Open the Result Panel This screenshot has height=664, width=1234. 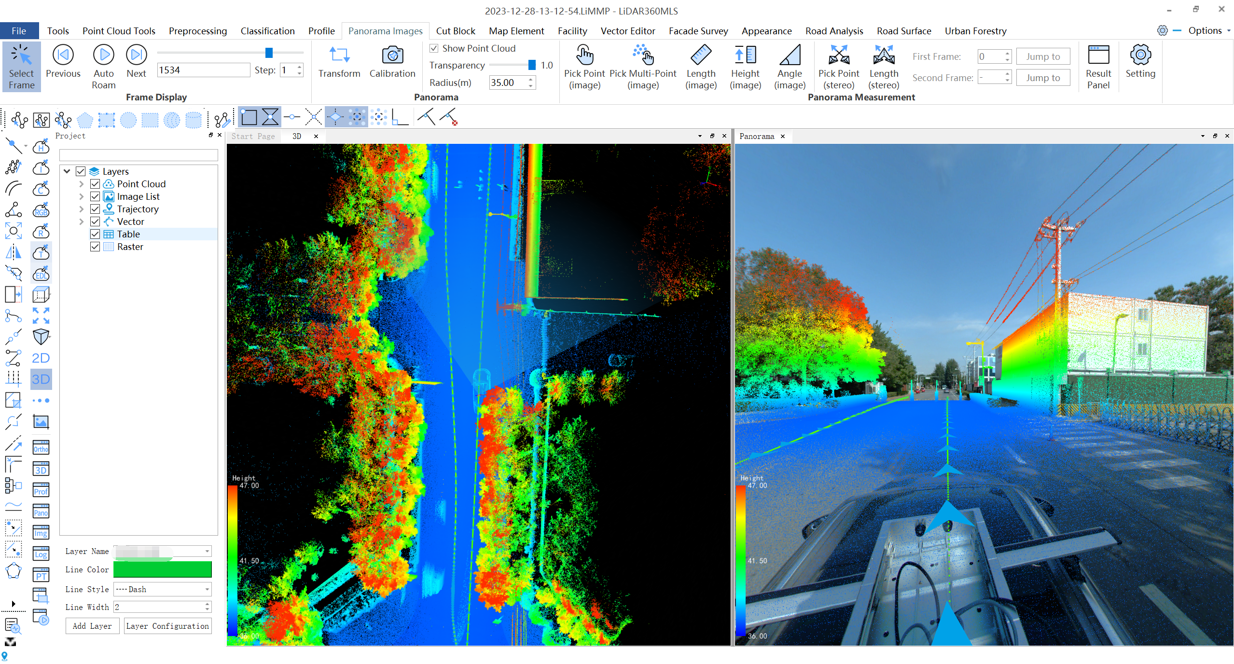click(x=1098, y=67)
